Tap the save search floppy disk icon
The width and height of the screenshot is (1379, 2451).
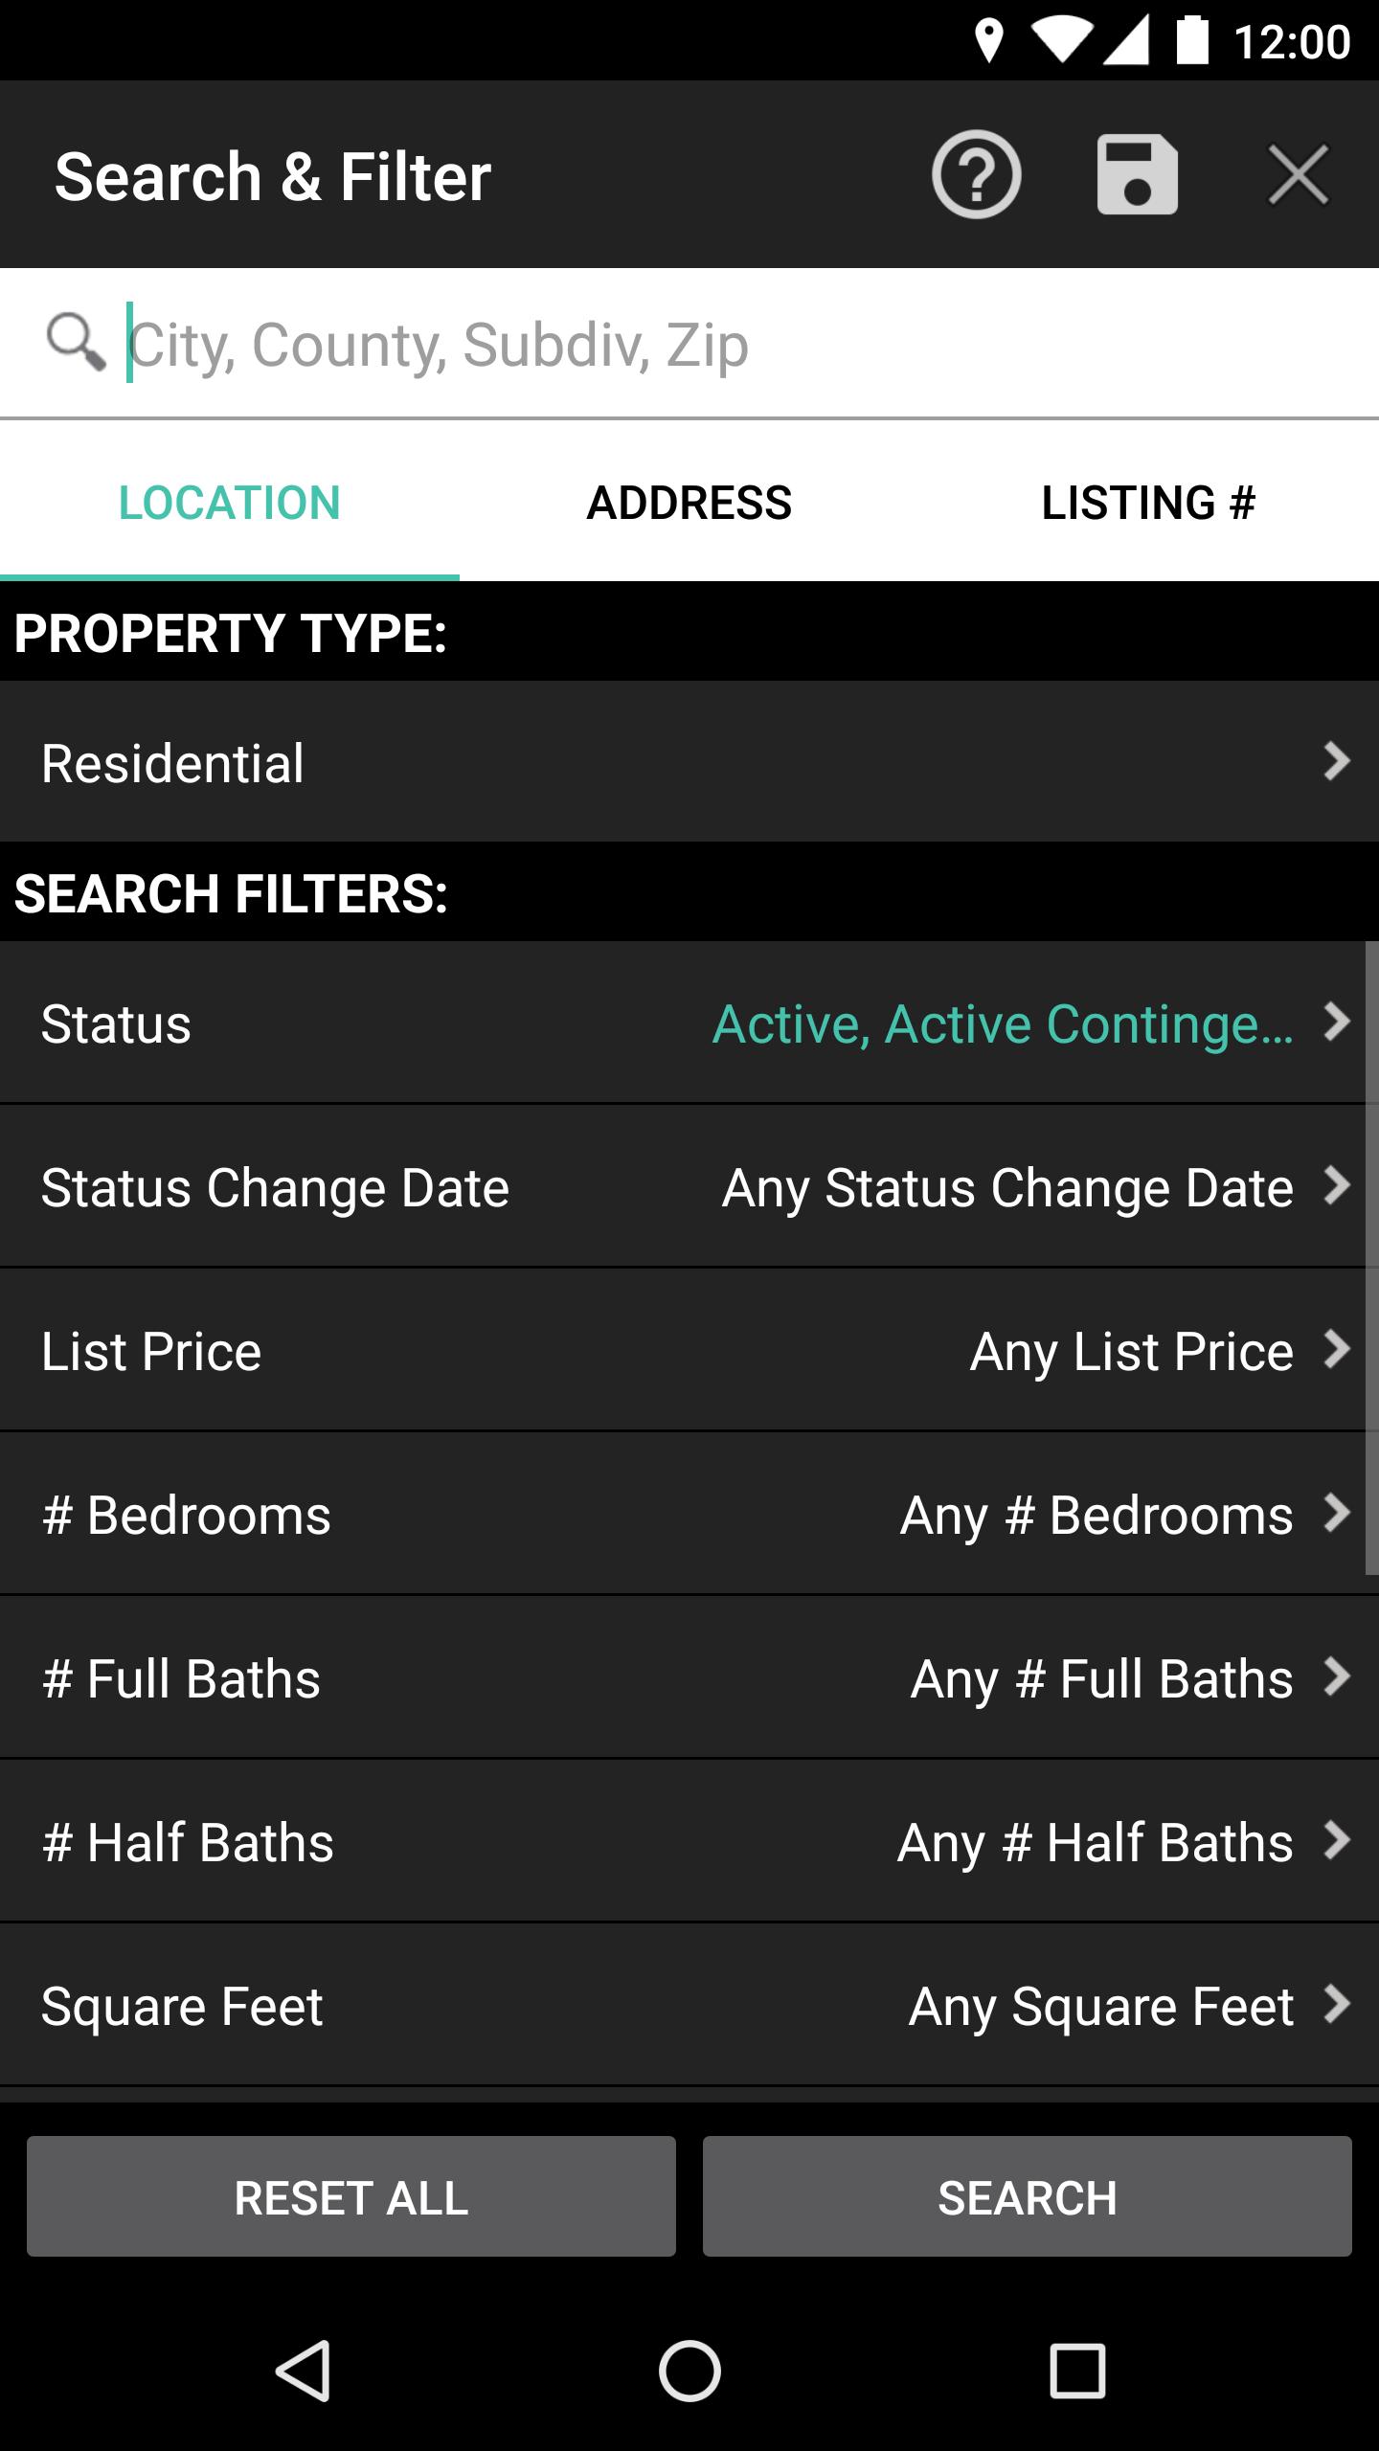tap(1137, 175)
